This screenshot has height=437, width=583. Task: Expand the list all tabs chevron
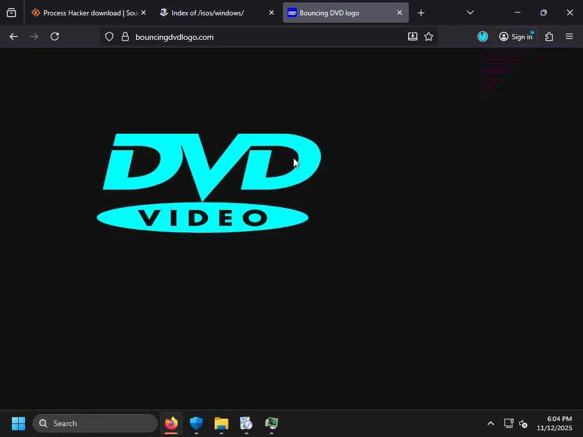click(470, 13)
